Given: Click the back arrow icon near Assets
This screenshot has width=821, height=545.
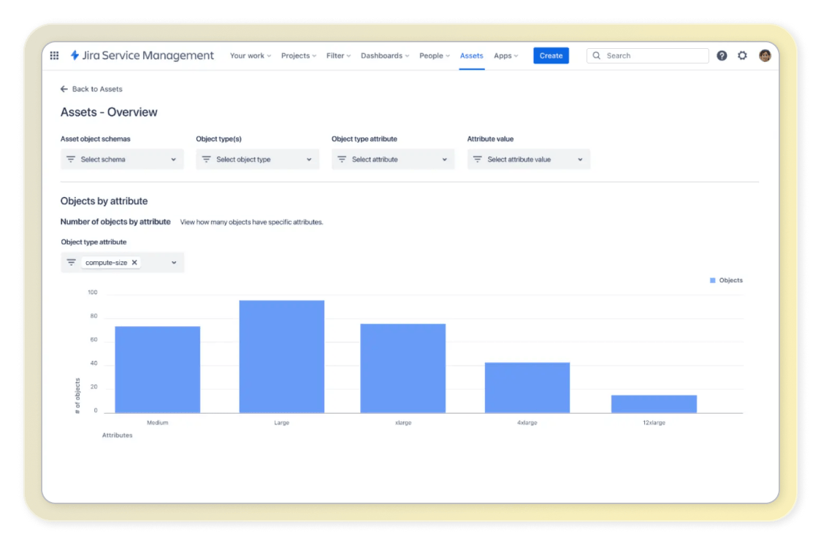Looking at the screenshot, I should click(x=64, y=89).
